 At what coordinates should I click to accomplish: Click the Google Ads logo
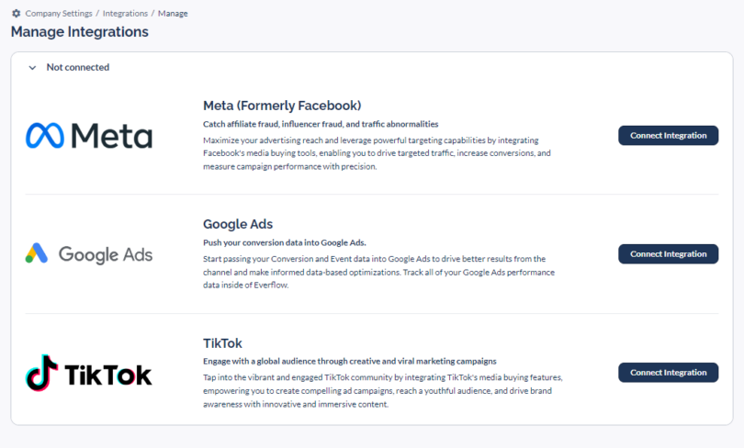click(x=88, y=254)
